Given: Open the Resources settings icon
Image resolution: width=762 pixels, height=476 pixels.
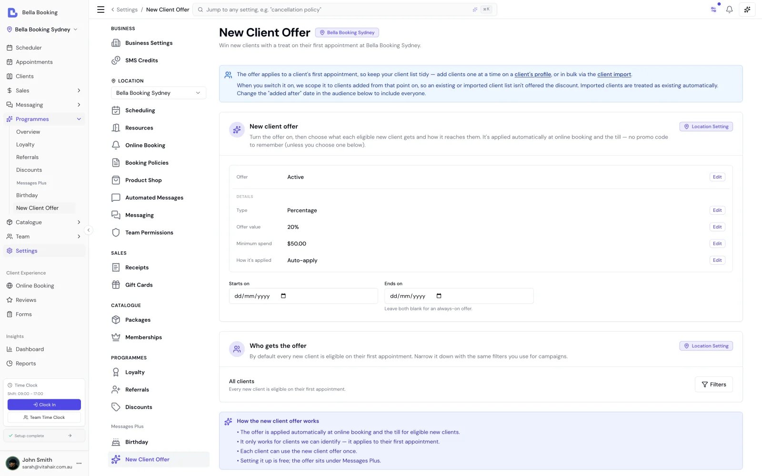Looking at the screenshot, I should [x=116, y=128].
